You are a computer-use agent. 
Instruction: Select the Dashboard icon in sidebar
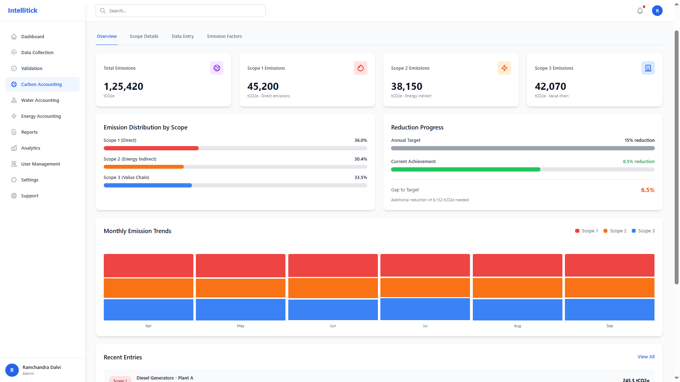pyautogui.click(x=14, y=36)
